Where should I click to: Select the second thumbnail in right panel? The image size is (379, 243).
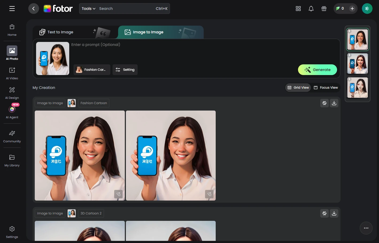pos(358,64)
